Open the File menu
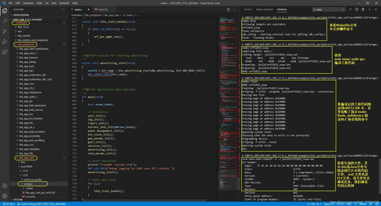The height and width of the screenshot is (206, 381). (x=10, y=3)
